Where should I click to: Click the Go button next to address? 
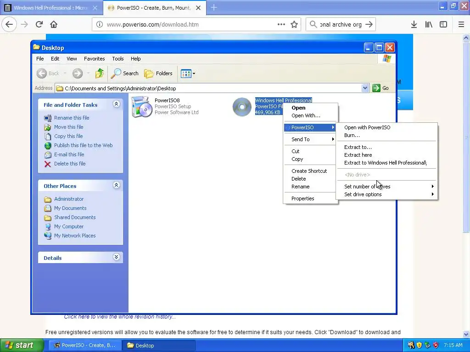(x=380, y=88)
